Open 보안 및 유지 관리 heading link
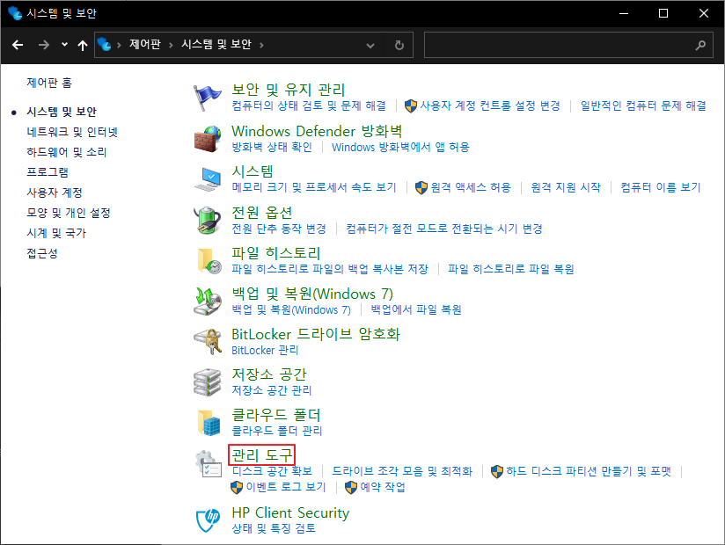Image resolution: width=725 pixels, height=545 pixels. (289, 90)
